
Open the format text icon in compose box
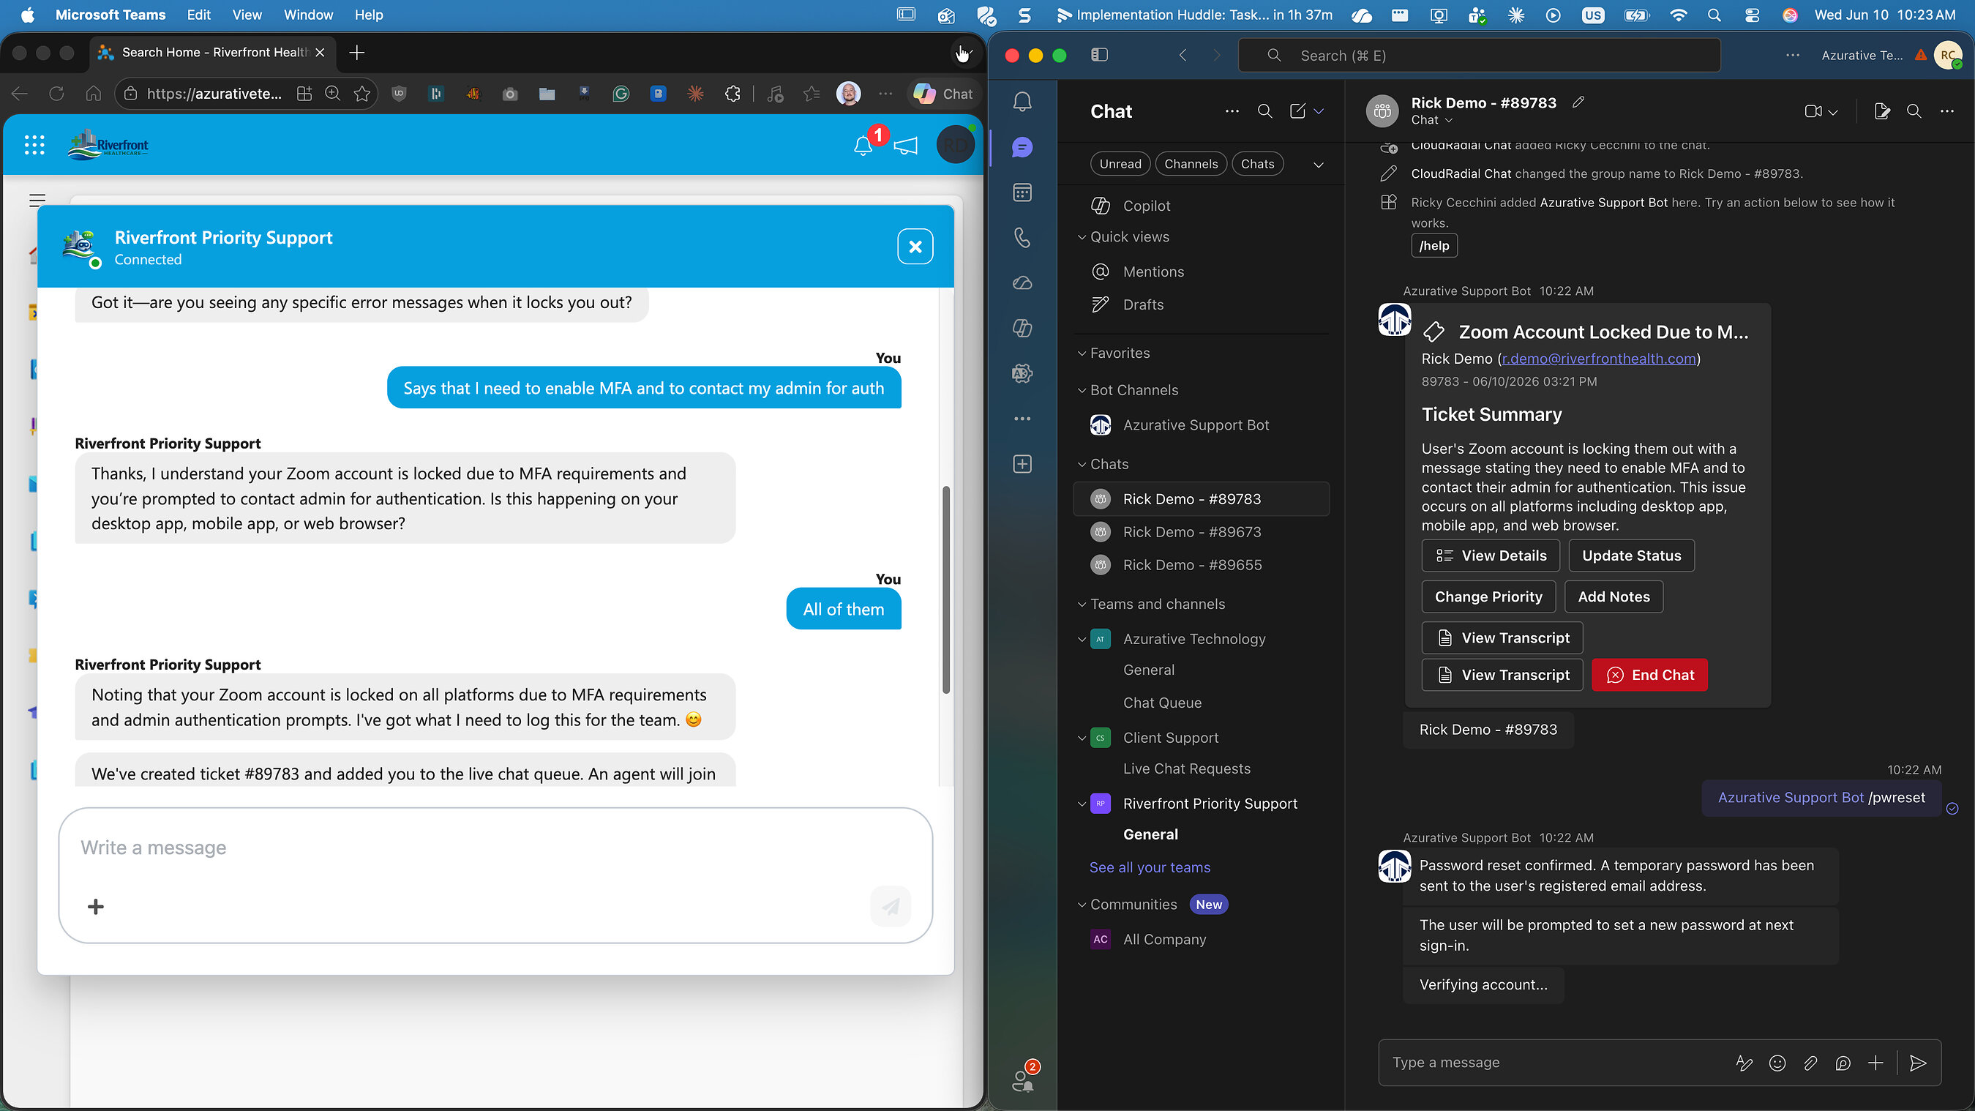coord(1744,1063)
